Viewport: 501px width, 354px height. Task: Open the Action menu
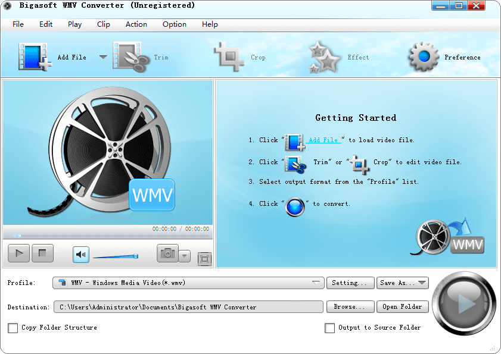(x=136, y=24)
